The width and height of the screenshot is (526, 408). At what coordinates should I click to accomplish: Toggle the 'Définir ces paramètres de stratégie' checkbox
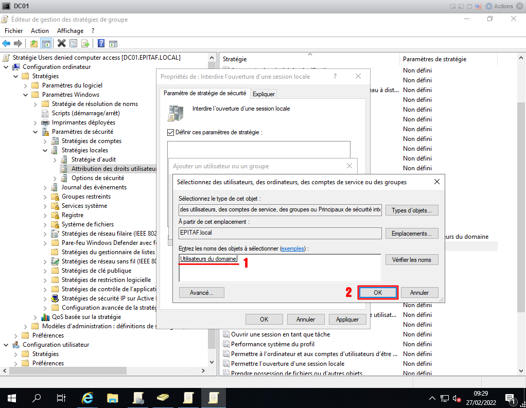[171, 132]
